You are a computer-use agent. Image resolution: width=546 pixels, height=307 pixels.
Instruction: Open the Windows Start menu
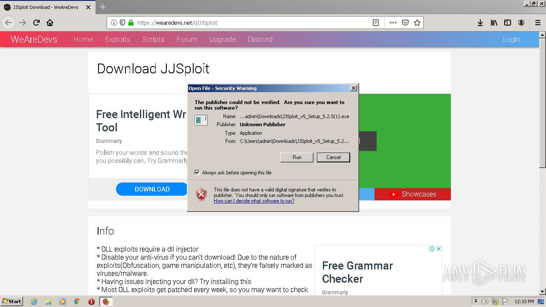tap(12, 301)
